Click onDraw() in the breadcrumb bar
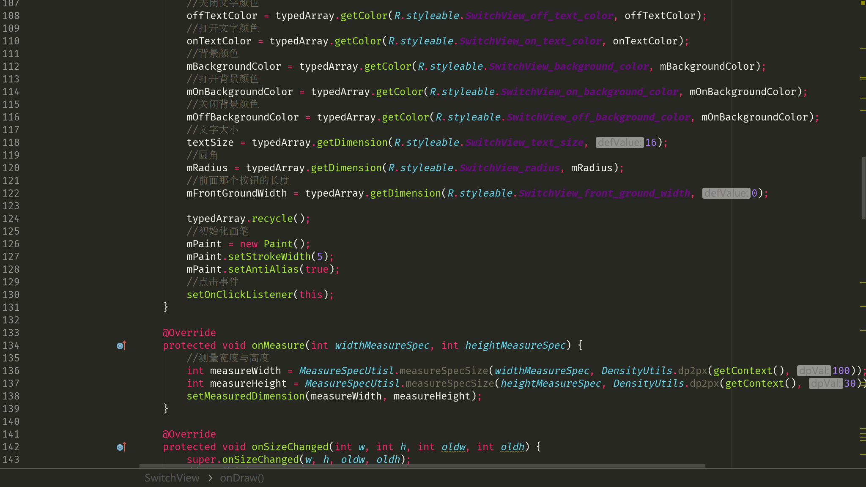Viewport: 866px width, 487px height. click(x=242, y=478)
